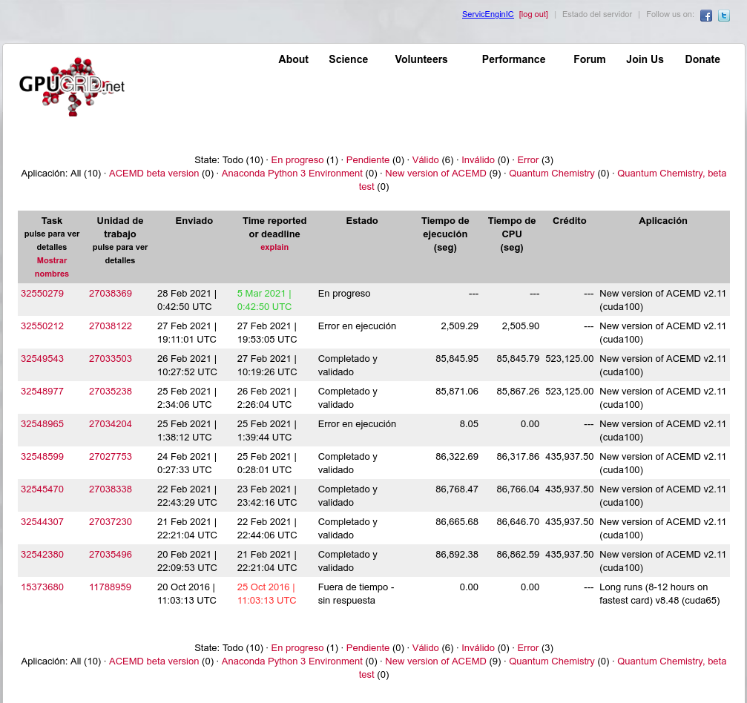
Task: Click the Twitter icon in header
Action: [x=724, y=16]
